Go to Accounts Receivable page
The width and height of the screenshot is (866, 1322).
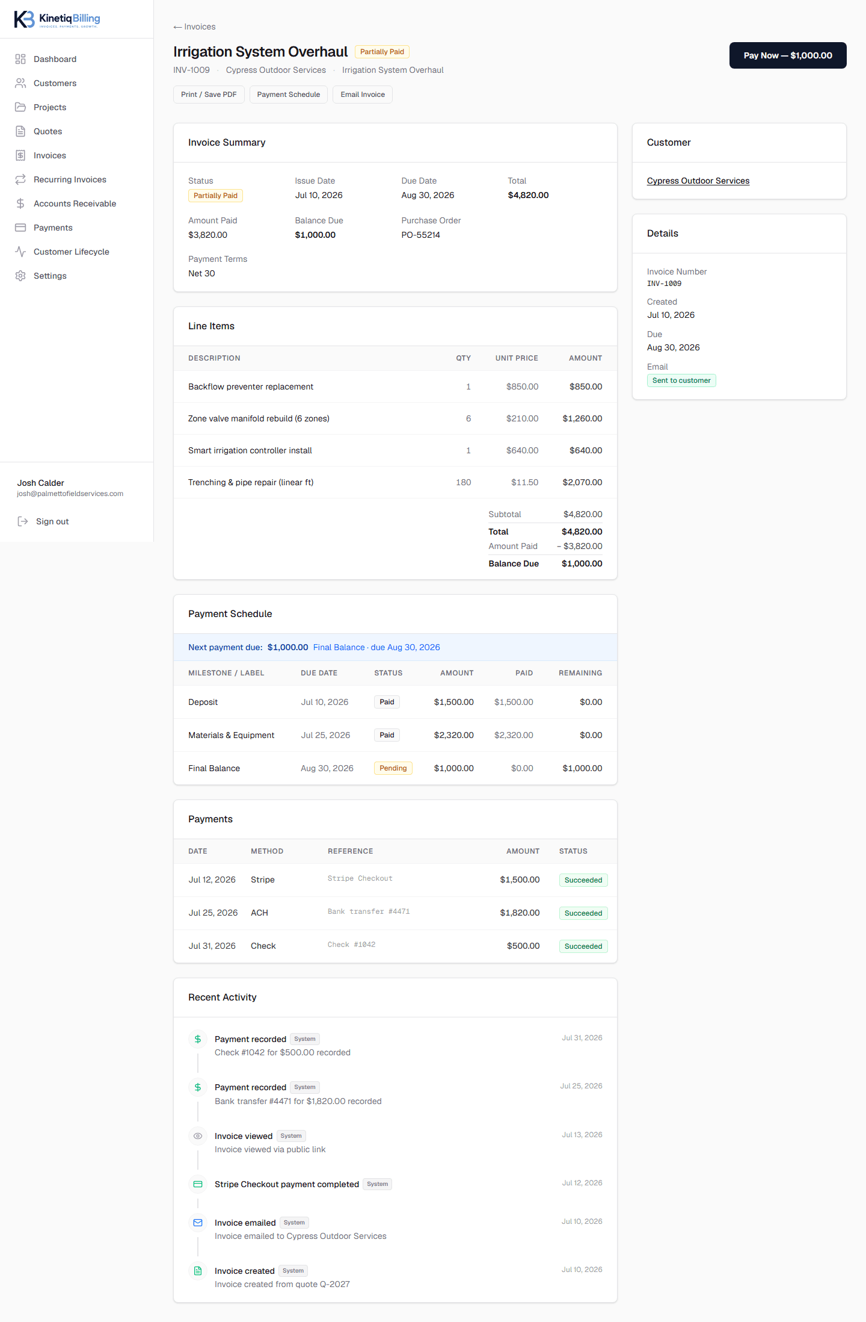(x=75, y=203)
